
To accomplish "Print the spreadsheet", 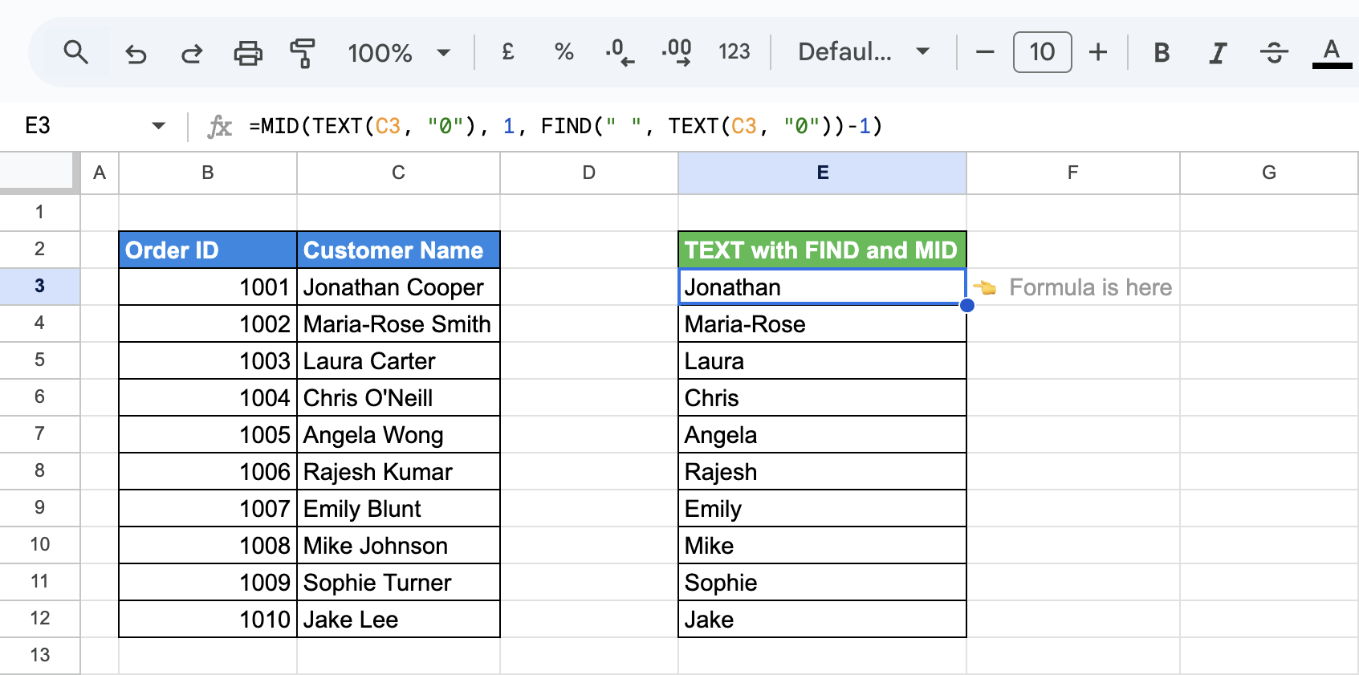I will pyautogui.click(x=248, y=53).
